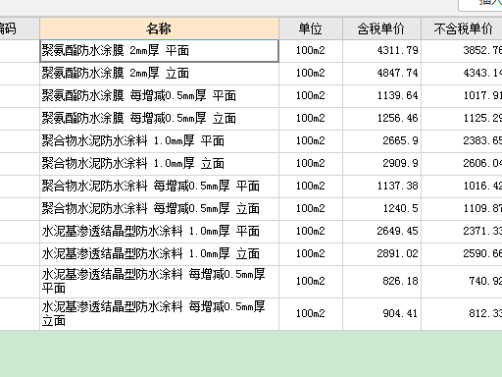Click the 含税单价 column header

click(381, 28)
